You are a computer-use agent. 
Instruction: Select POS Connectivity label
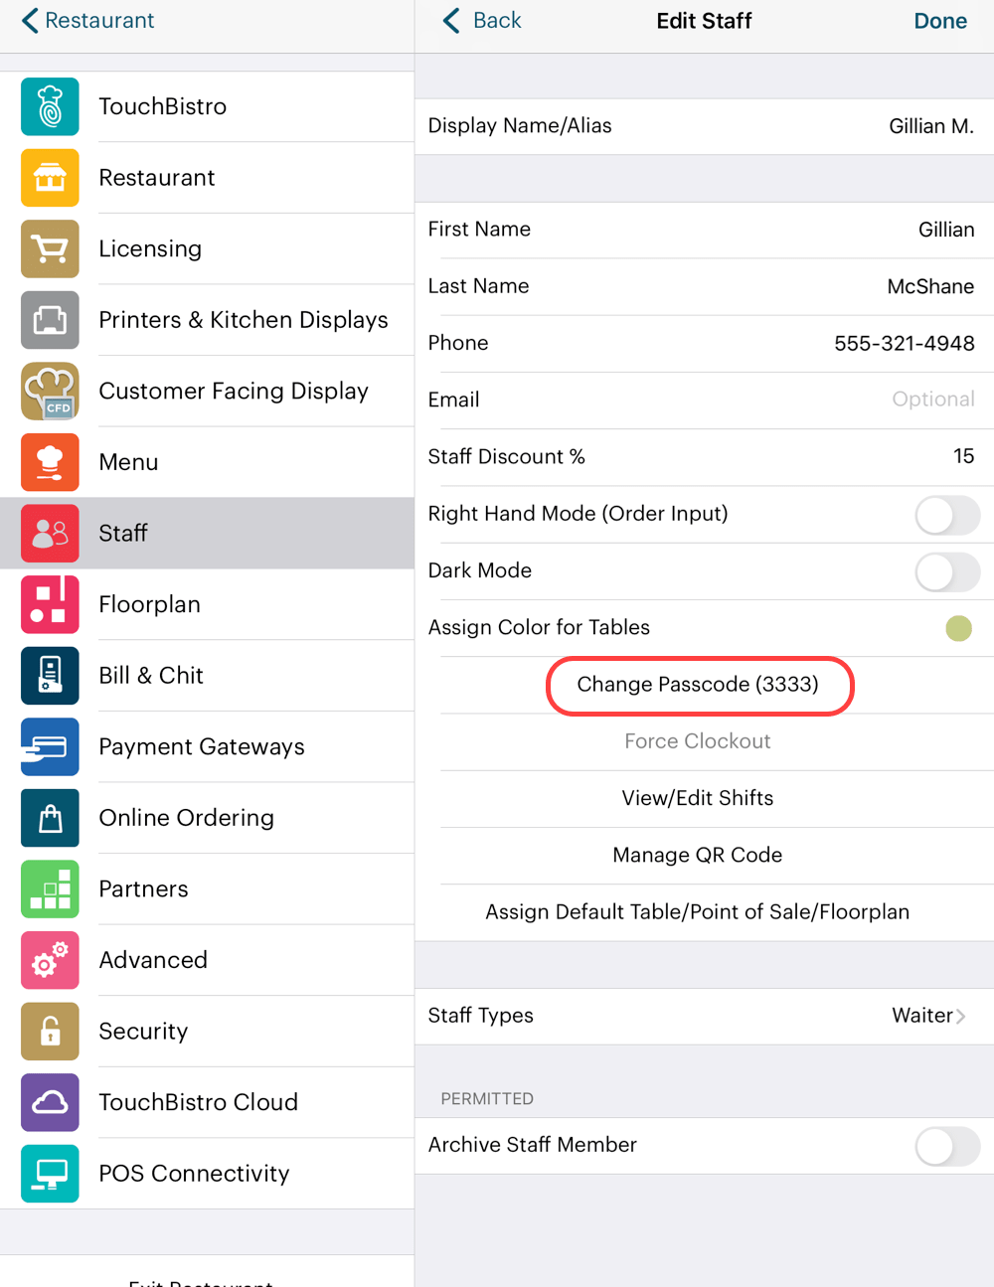click(195, 1174)
